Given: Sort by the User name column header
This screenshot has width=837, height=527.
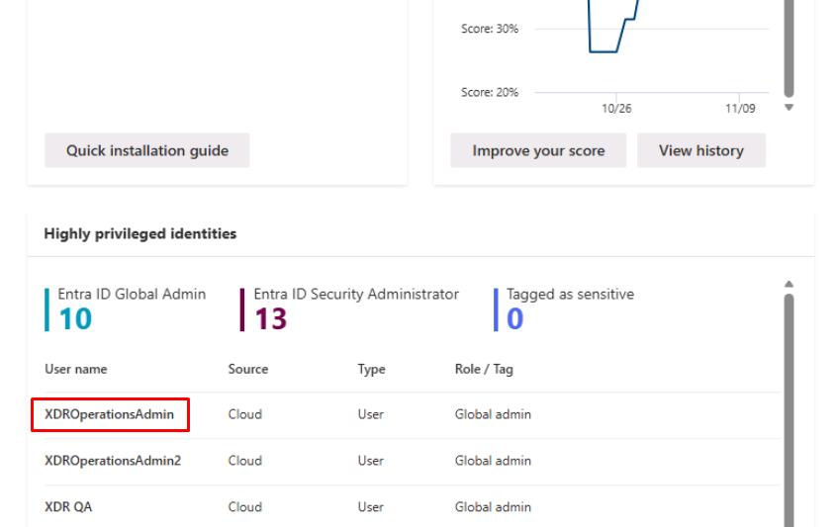Looking at the screenshot, I should pyautogui.click(x=76, y=369).
